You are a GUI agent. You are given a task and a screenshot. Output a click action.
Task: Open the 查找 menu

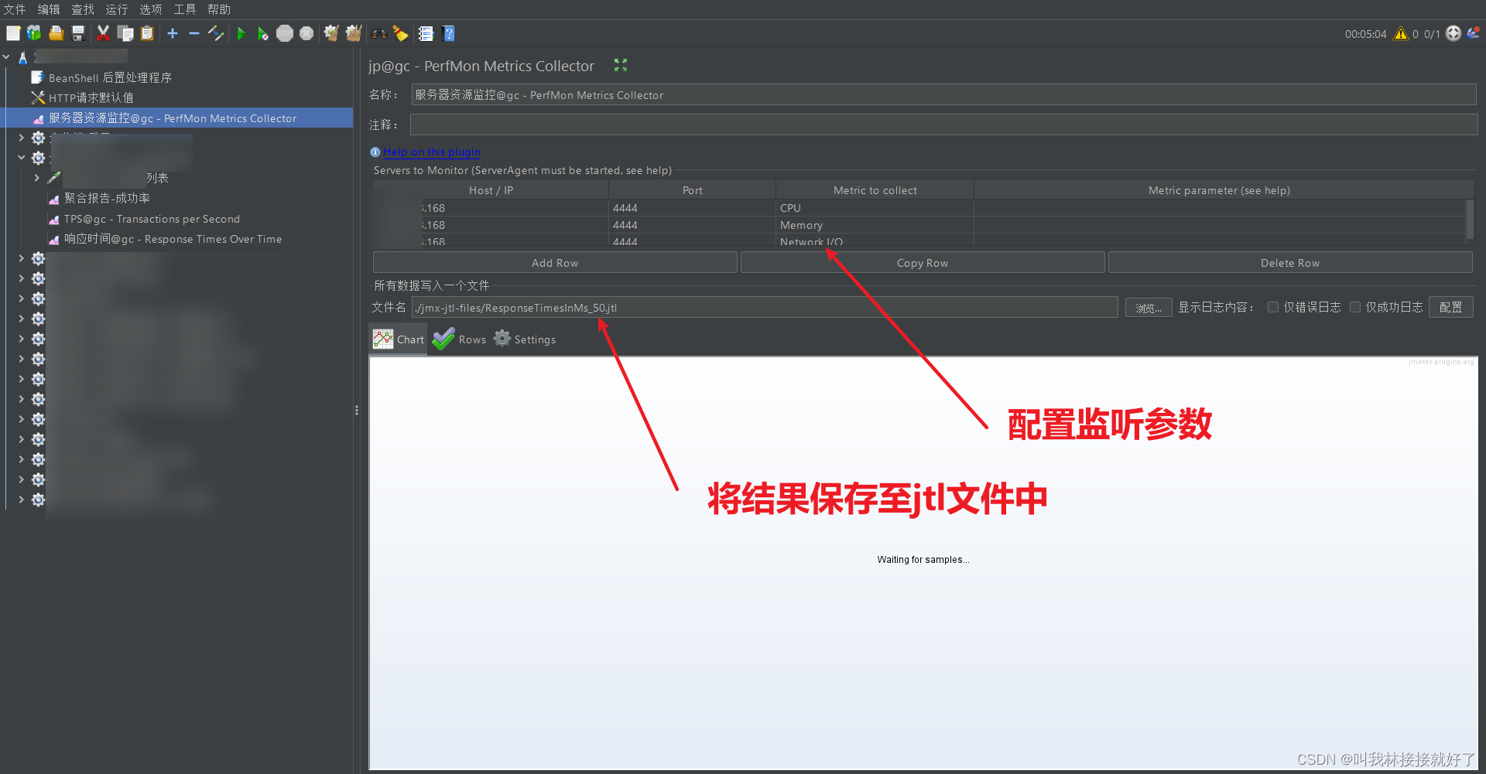coord(83,9)
